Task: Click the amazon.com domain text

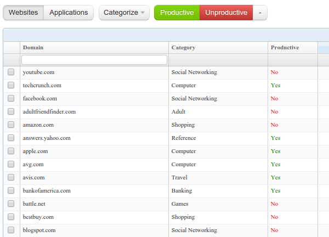Action: pos(38,125)
